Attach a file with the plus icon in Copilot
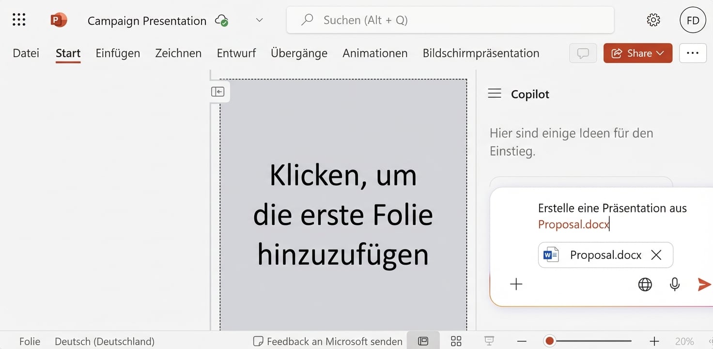 516,285
